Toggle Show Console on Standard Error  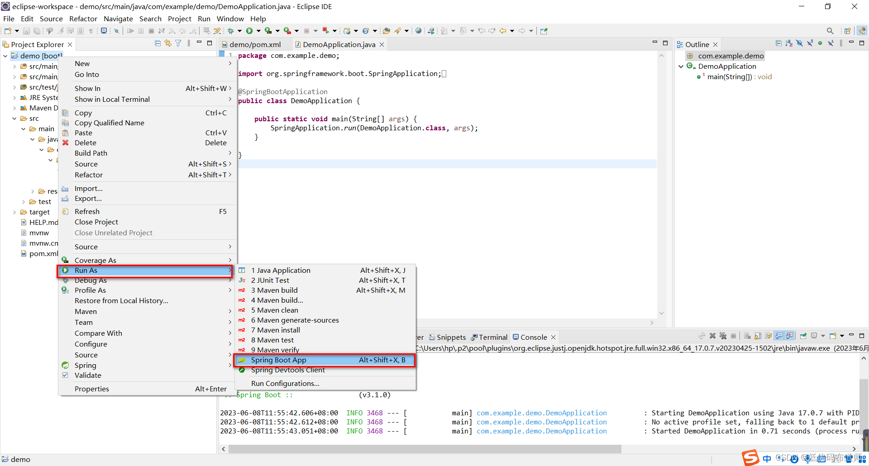pyautogui.click(x=789, y=336)
